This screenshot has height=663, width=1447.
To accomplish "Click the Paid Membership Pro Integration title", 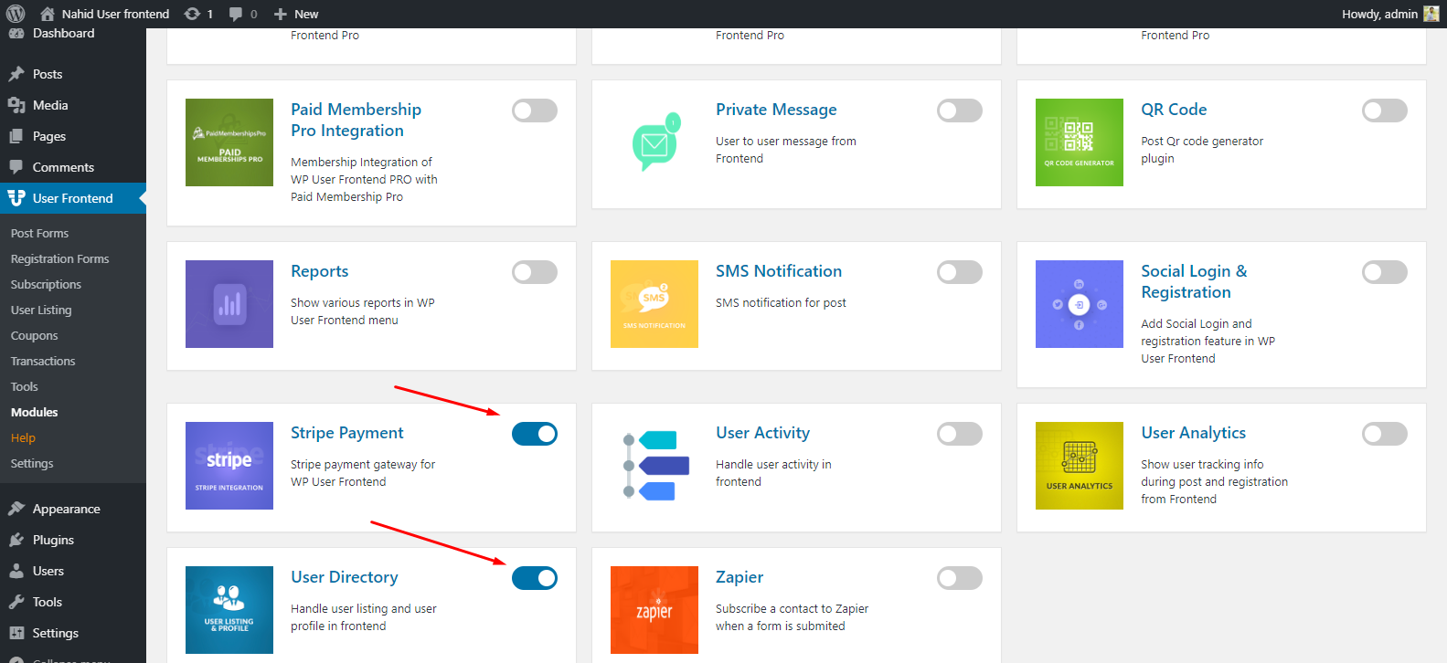I will click(x=356, y=120).
